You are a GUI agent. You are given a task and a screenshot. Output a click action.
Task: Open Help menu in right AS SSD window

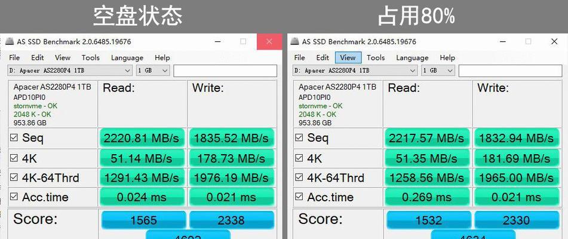(x=447, y=57)
